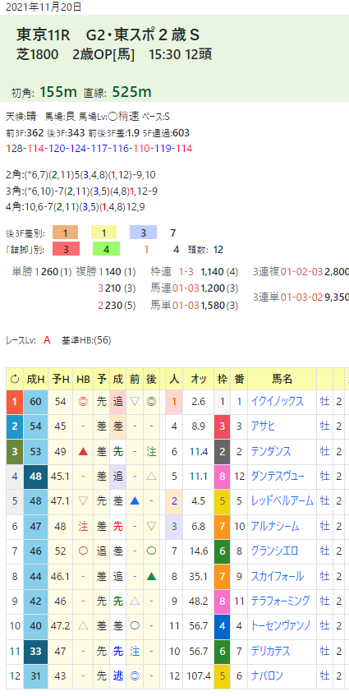Click green frame 6 badge for グランシエロ
Viewport: 349px width, 696px height.
pyautogui.click(x=223, y=551)
